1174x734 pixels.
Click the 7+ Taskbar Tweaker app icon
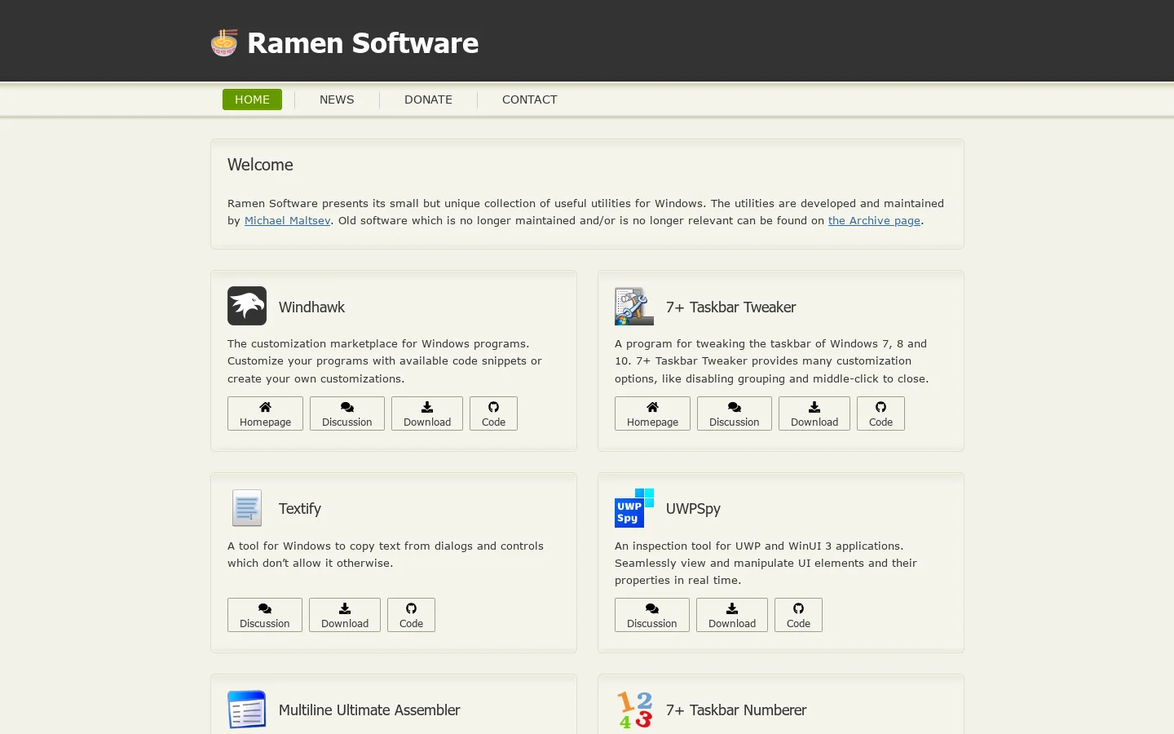pos(634,306)
